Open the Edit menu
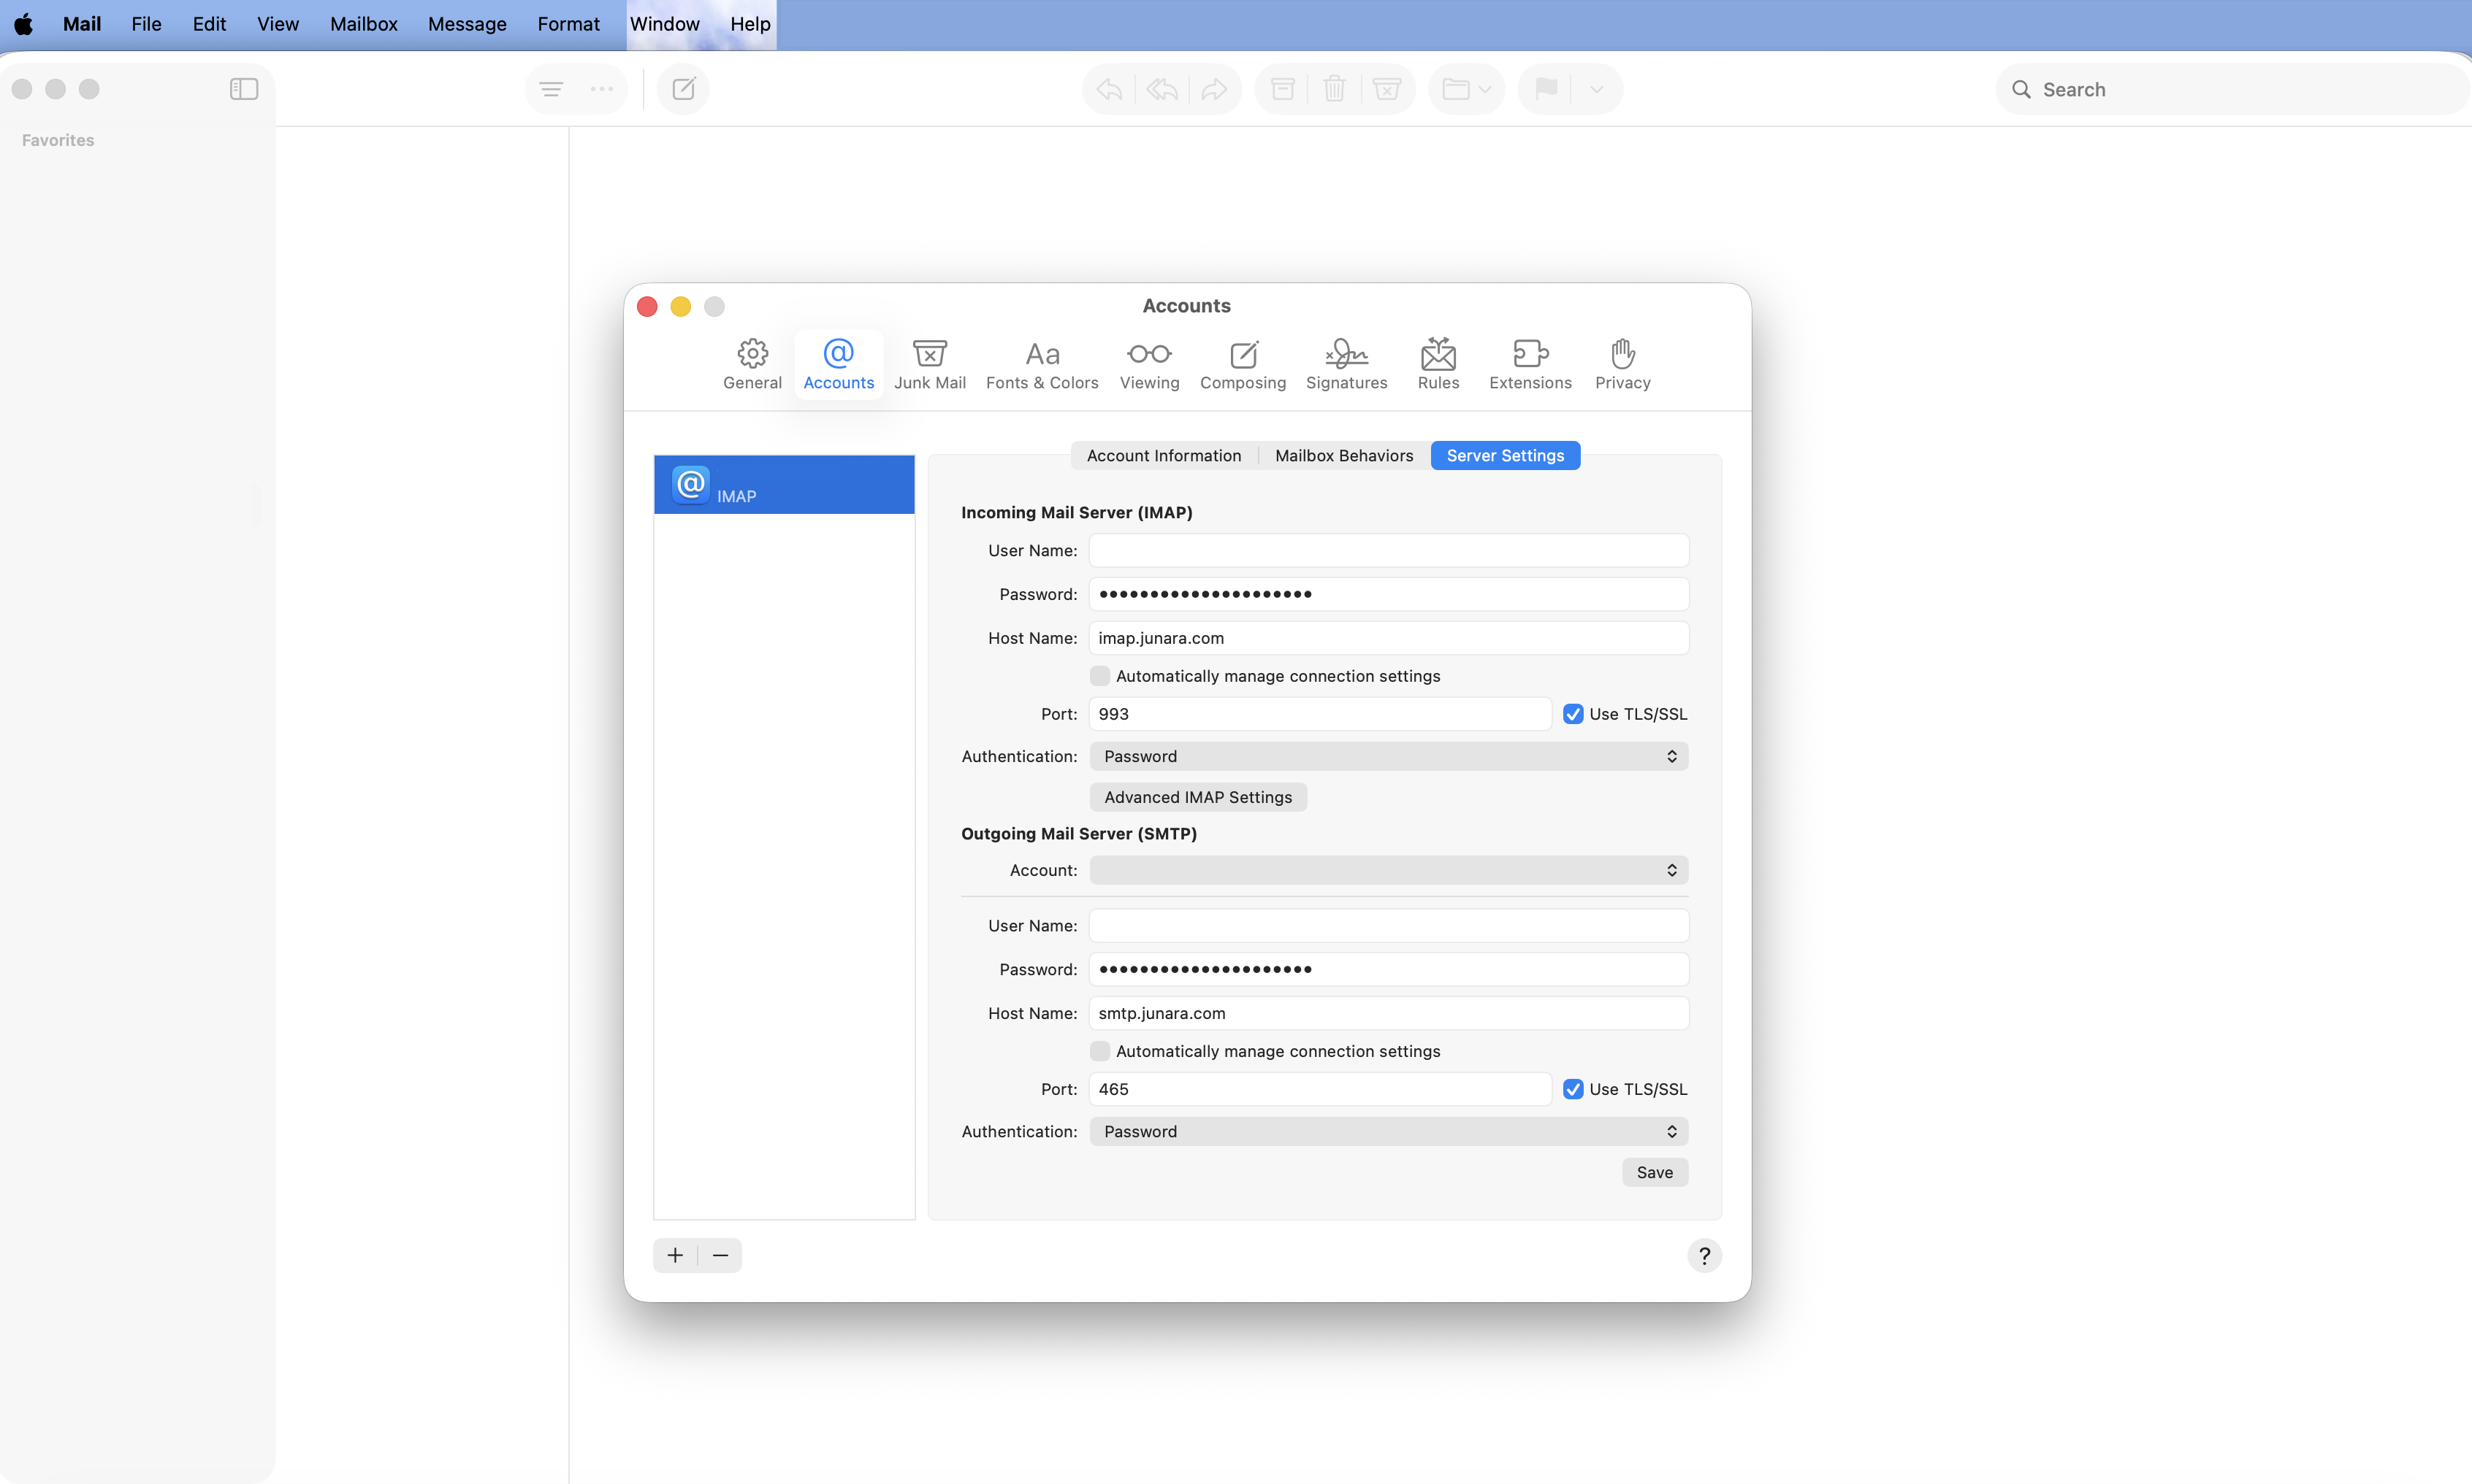This screenshot has width=2472, height=1484. point(209,24)
